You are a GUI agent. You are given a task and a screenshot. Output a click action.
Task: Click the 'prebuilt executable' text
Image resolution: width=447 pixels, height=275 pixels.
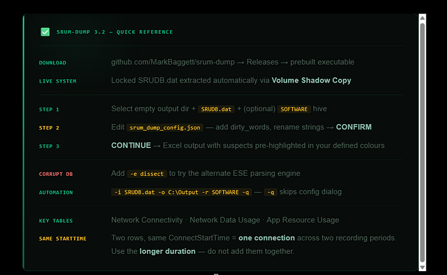click(x=322, y=62)
